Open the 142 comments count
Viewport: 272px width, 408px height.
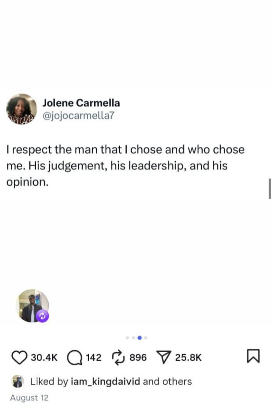tap(94, 357)
